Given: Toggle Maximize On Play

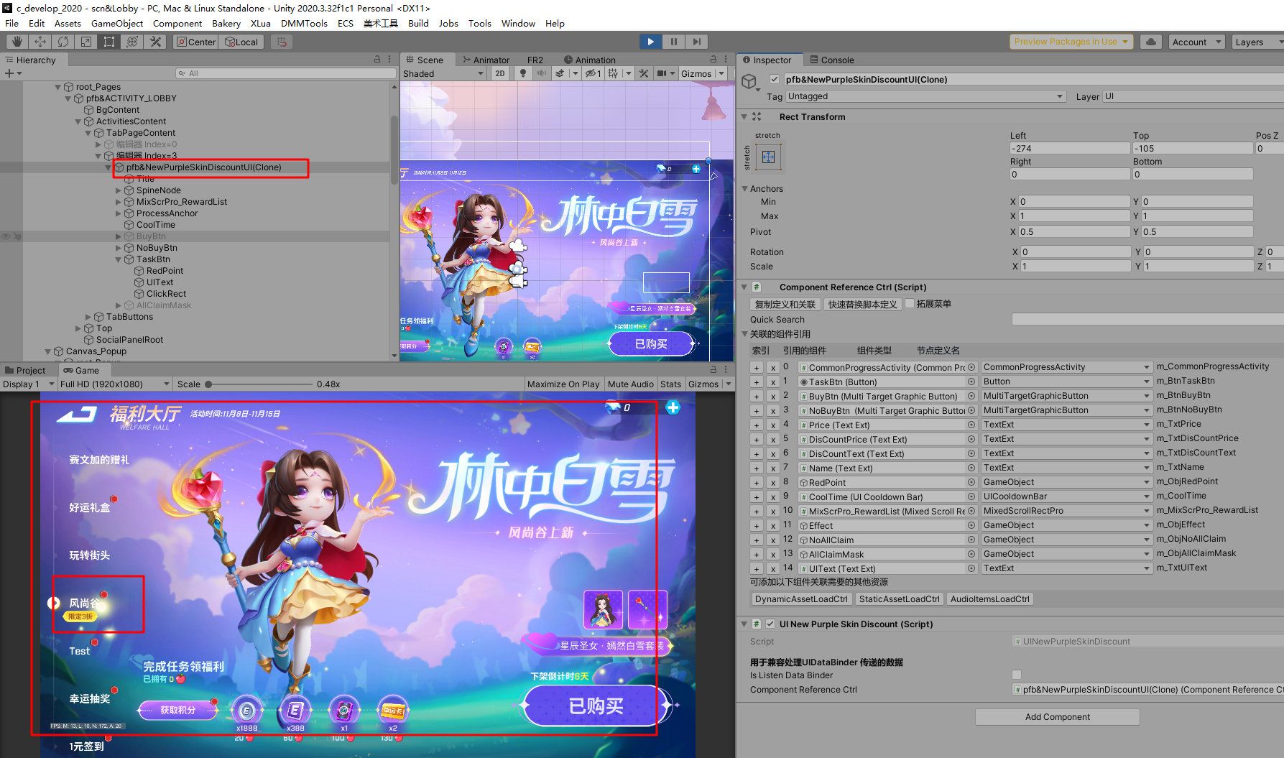Looking at the screenshot, I should click(x=563, y=384).
